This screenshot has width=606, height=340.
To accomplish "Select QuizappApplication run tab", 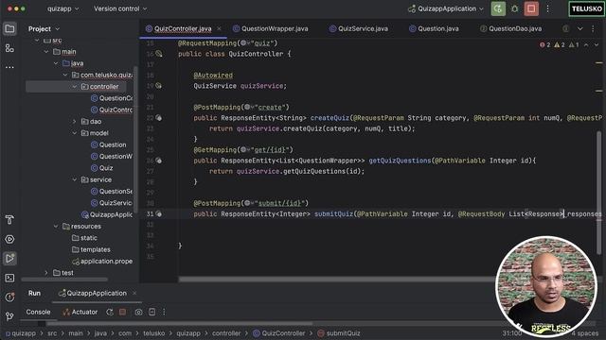I will (93, 294).
